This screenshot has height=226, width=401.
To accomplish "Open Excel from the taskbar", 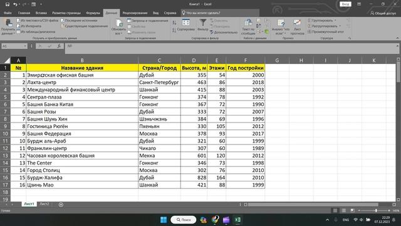I will [x=237, y=220].
